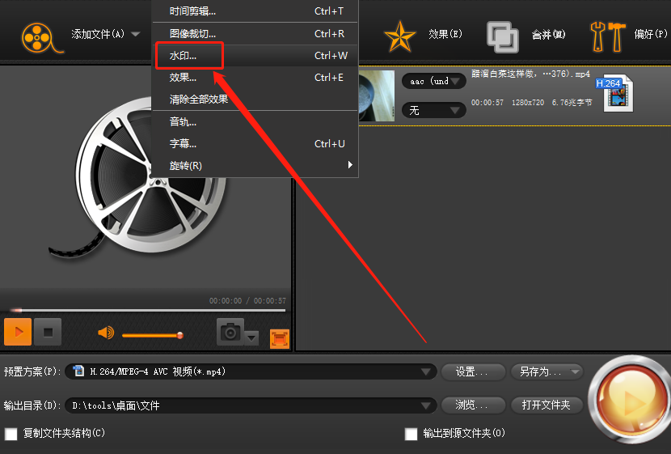Click the video thumbnail in file list
Viewport: 671px width, 454px height.
click(376, 96)
